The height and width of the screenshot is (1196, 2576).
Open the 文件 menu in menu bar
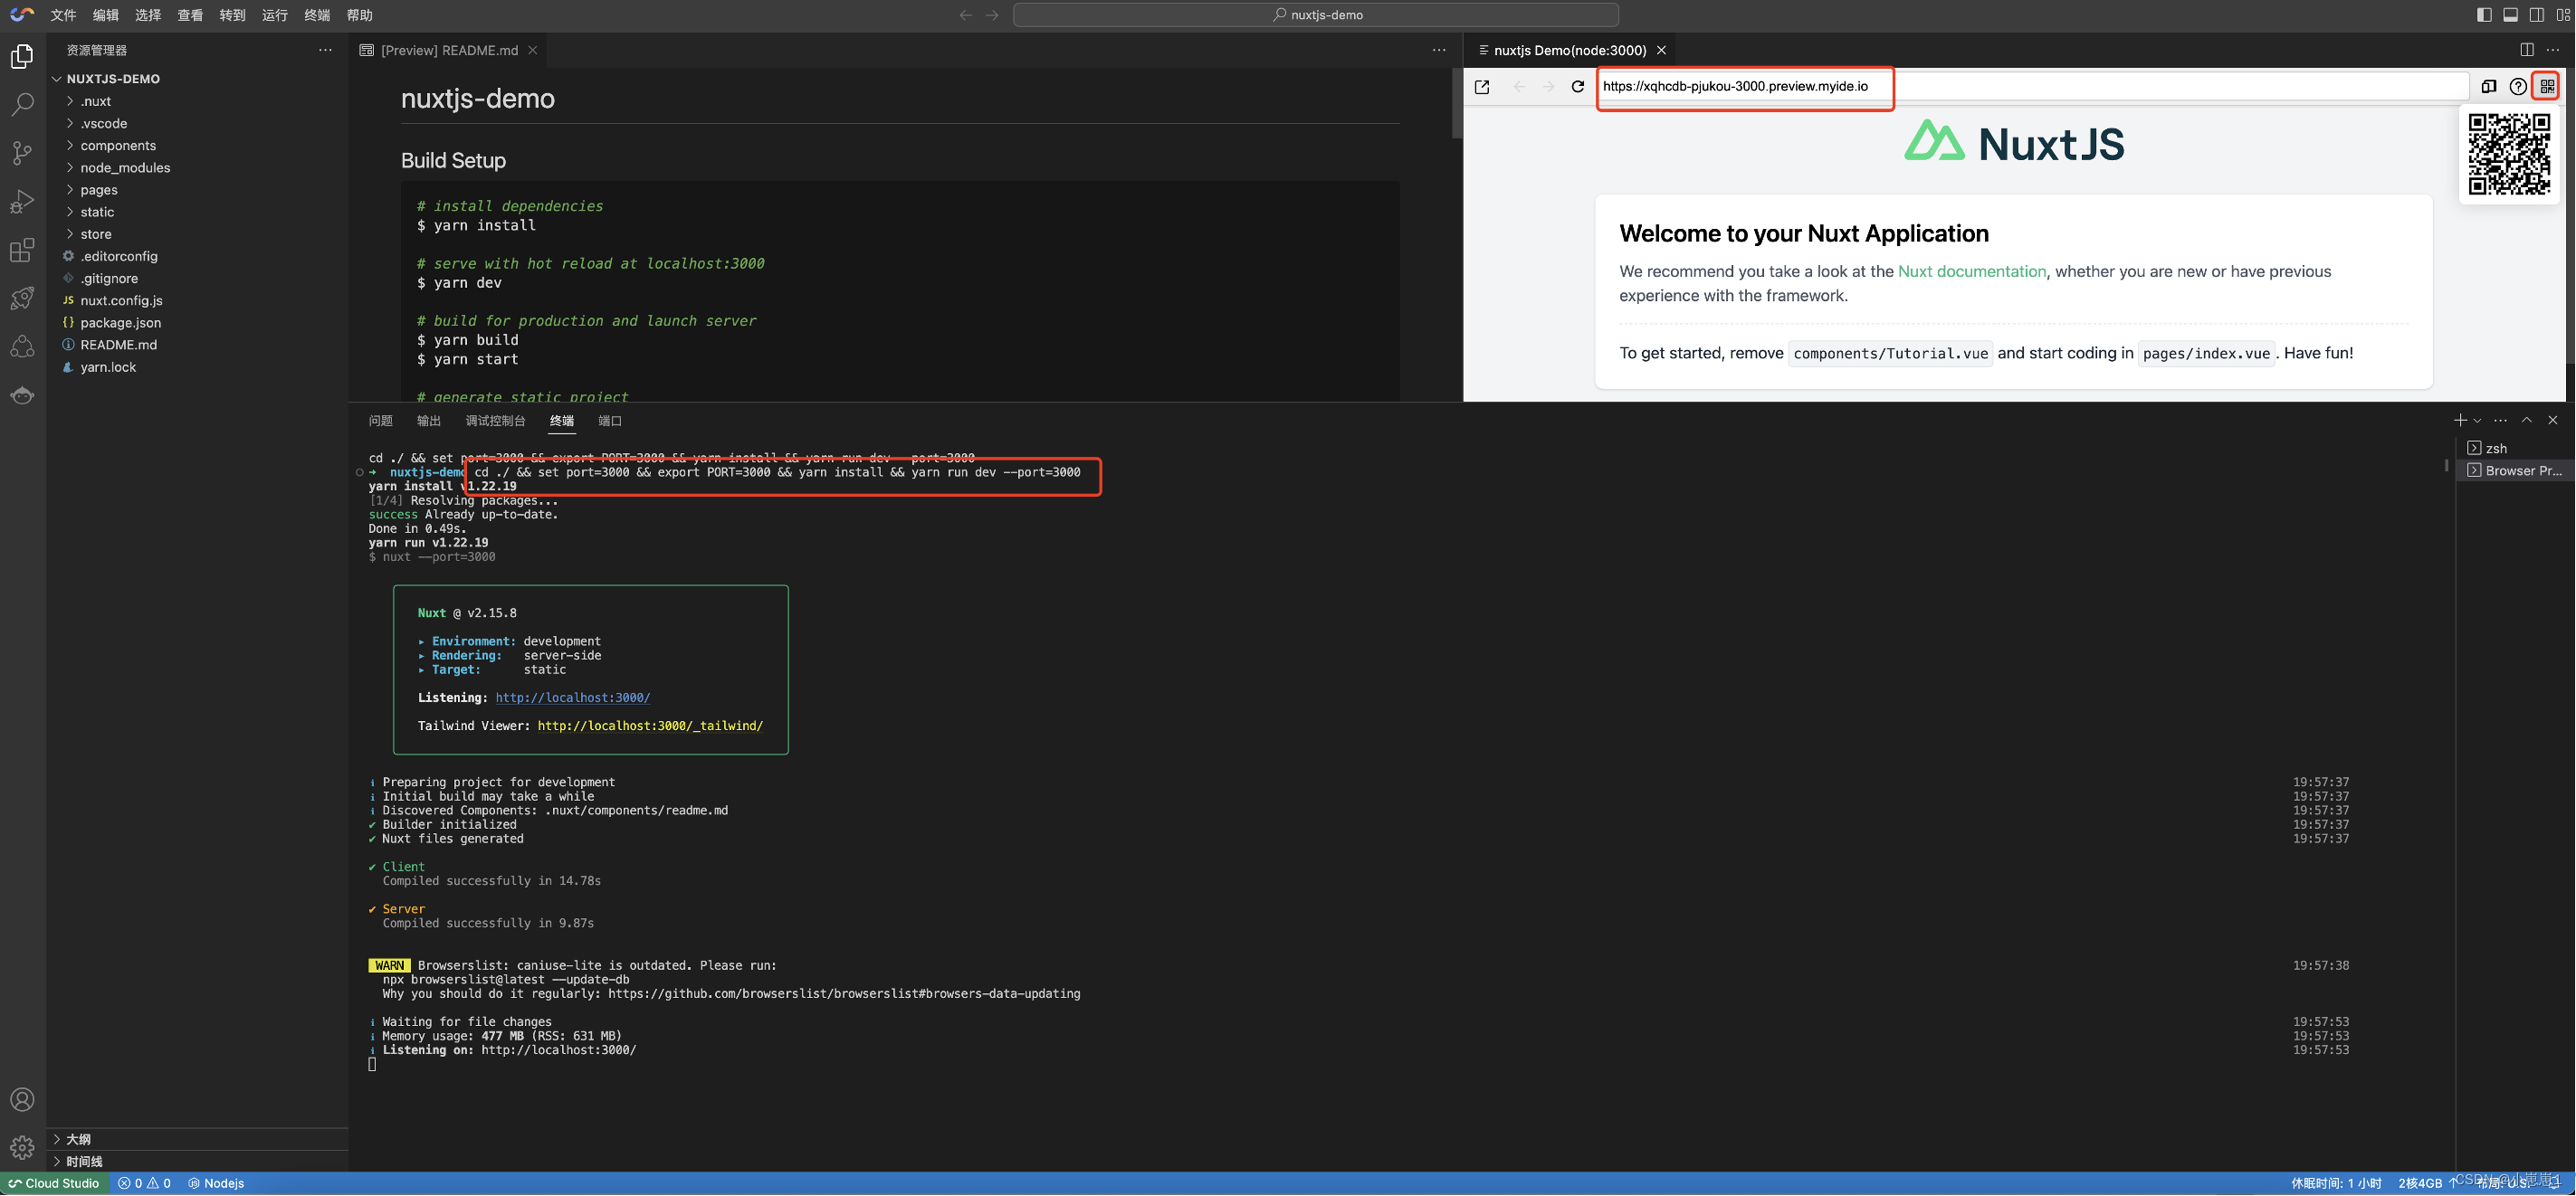click(x=62, y=14)
